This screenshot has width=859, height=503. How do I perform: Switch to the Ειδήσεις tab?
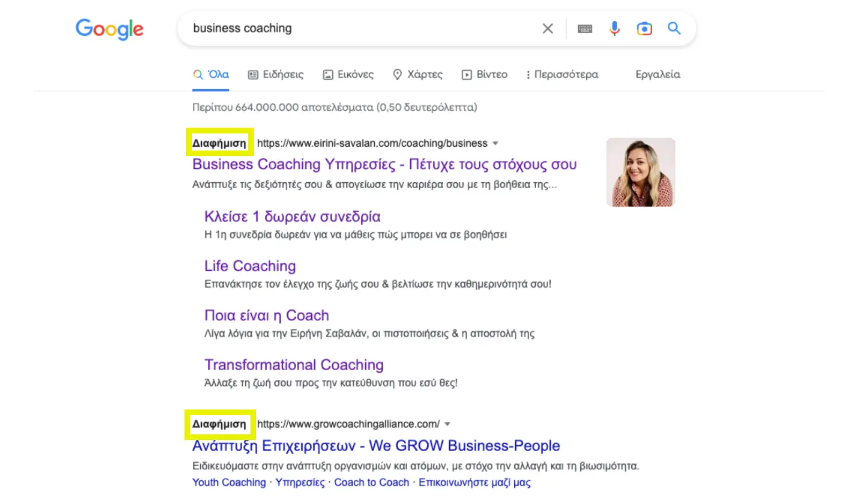coord(276,75)
